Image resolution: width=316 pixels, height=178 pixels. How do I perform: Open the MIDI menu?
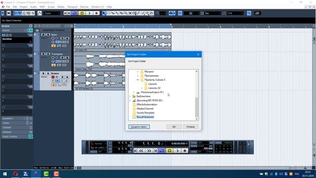(42, 6)
